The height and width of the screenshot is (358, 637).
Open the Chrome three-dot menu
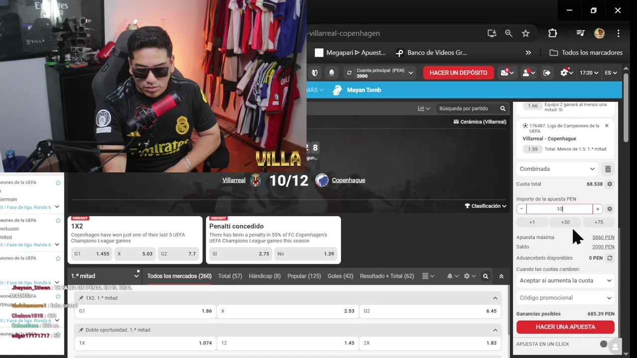click(618, 33)
